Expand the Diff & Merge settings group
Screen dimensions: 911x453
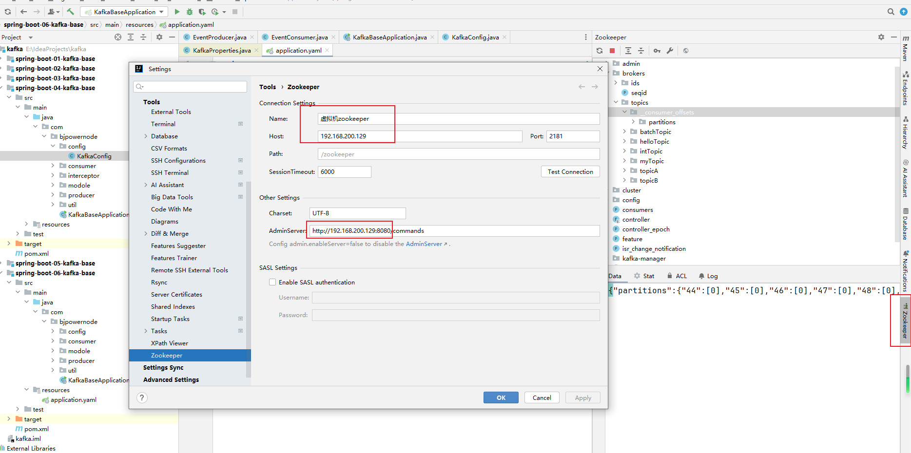coord(146,234)
